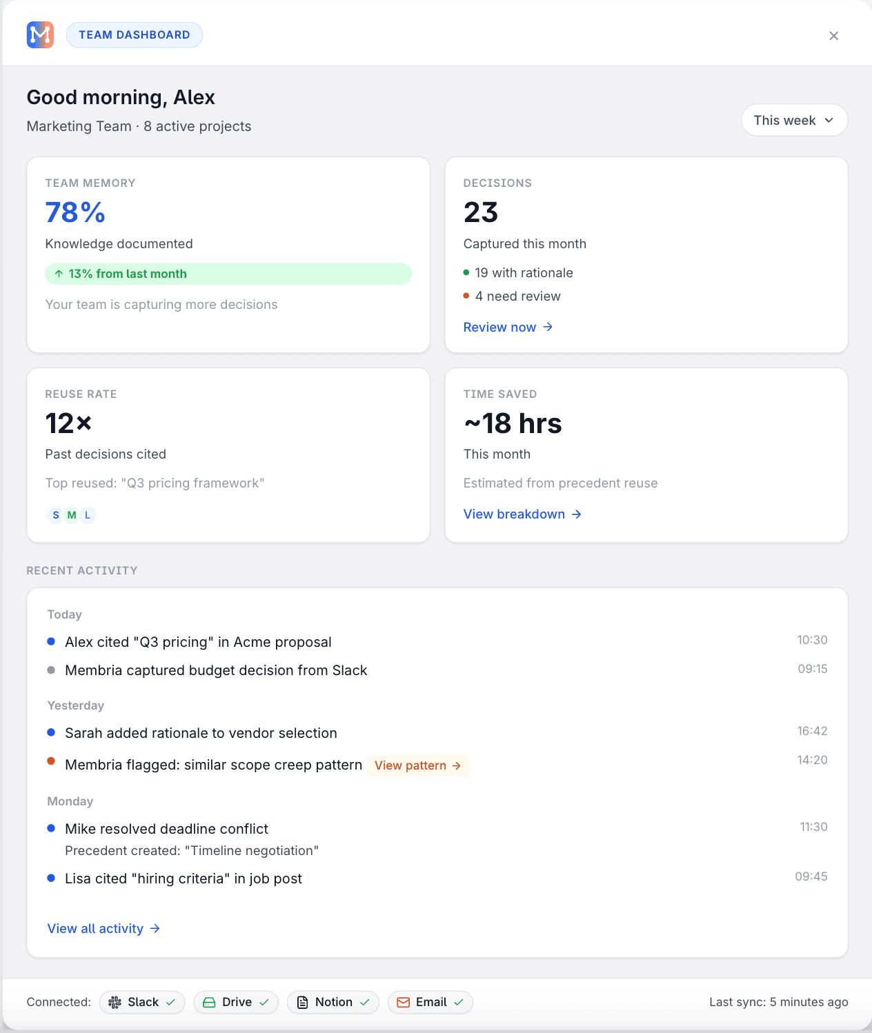
Task: Click 'Review now' in the Decisions card
Action: tap(508, 327)
